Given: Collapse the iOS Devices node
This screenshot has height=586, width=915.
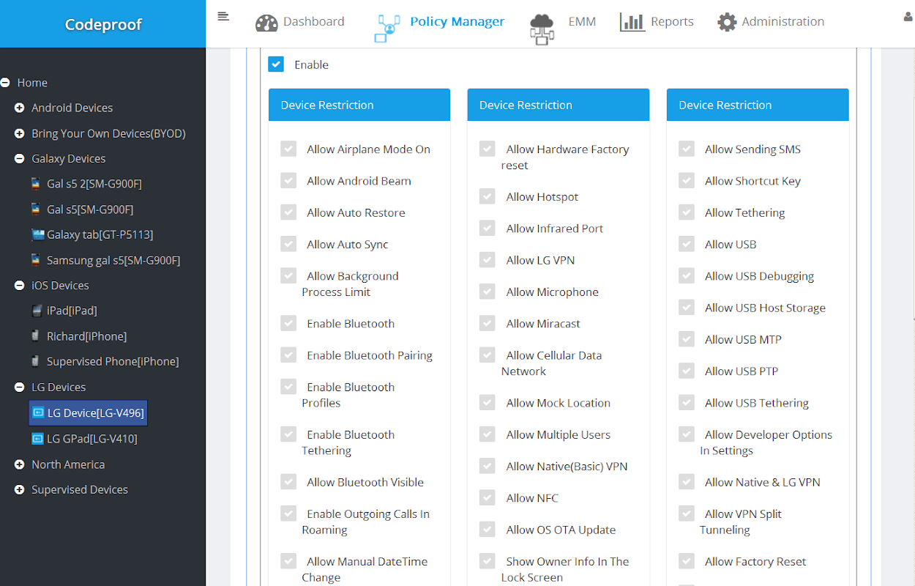Looking at the screenshot, I should (19, 286).
